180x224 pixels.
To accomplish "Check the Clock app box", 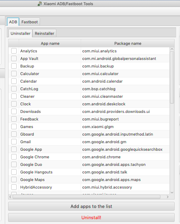I will [14, 104].
